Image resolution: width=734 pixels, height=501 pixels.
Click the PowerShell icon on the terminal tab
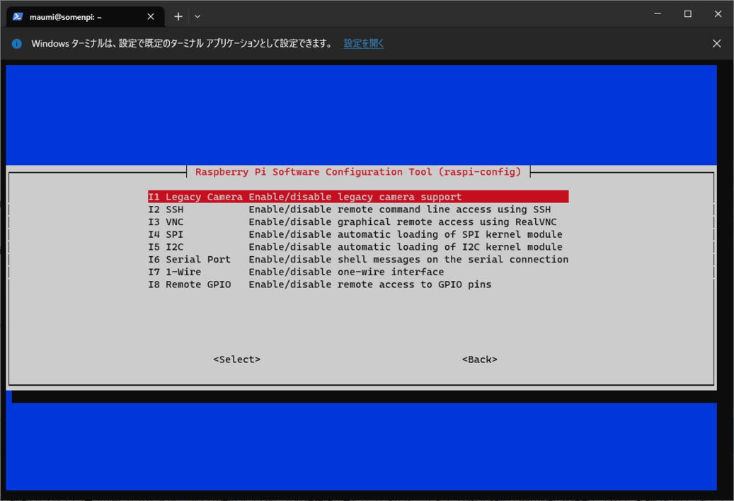pos(18,16)
